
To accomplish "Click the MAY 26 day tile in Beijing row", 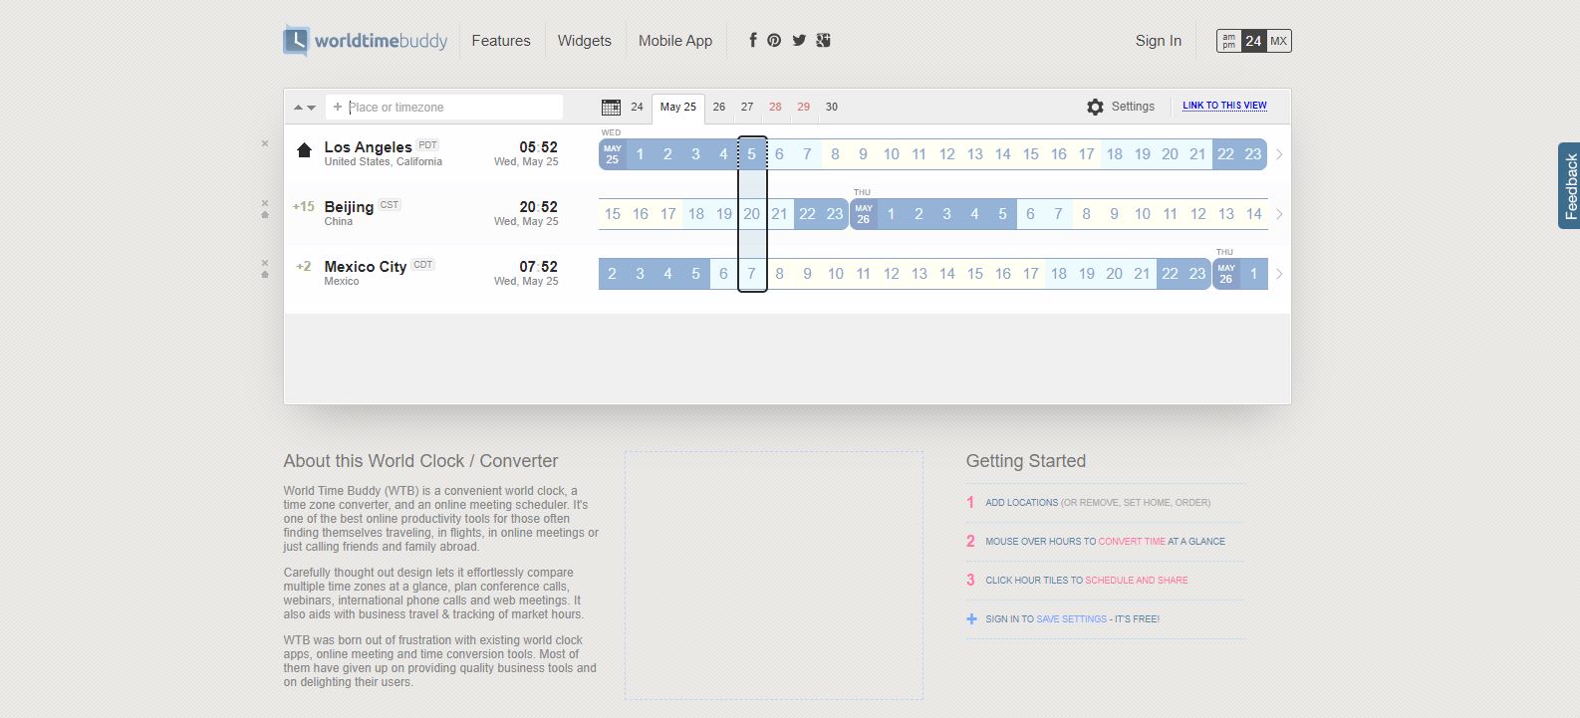I will (863, 214).
